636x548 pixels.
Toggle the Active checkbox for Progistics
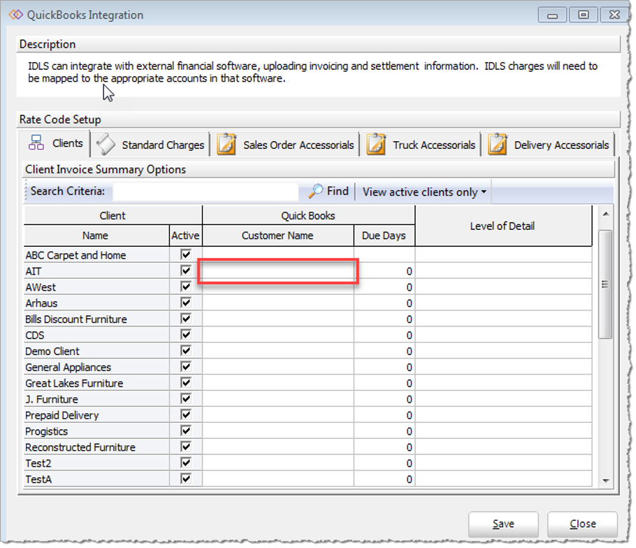(x=186, y=431)
